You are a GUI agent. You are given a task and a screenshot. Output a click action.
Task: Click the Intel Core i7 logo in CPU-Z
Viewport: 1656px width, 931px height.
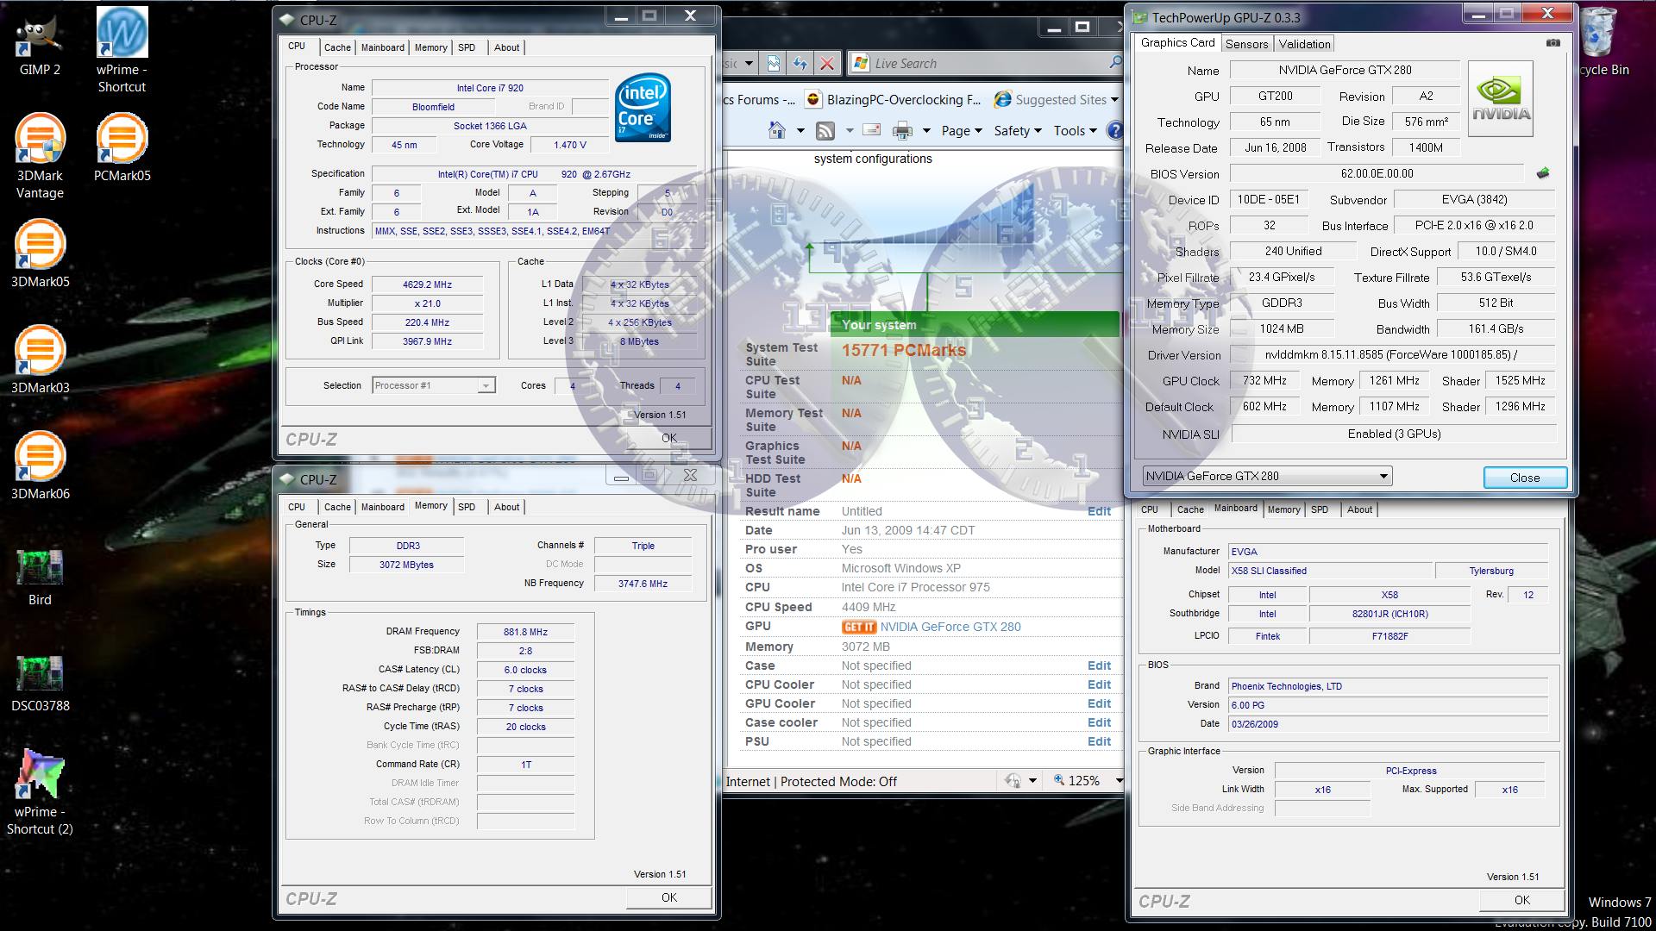[x=643, y=108]
